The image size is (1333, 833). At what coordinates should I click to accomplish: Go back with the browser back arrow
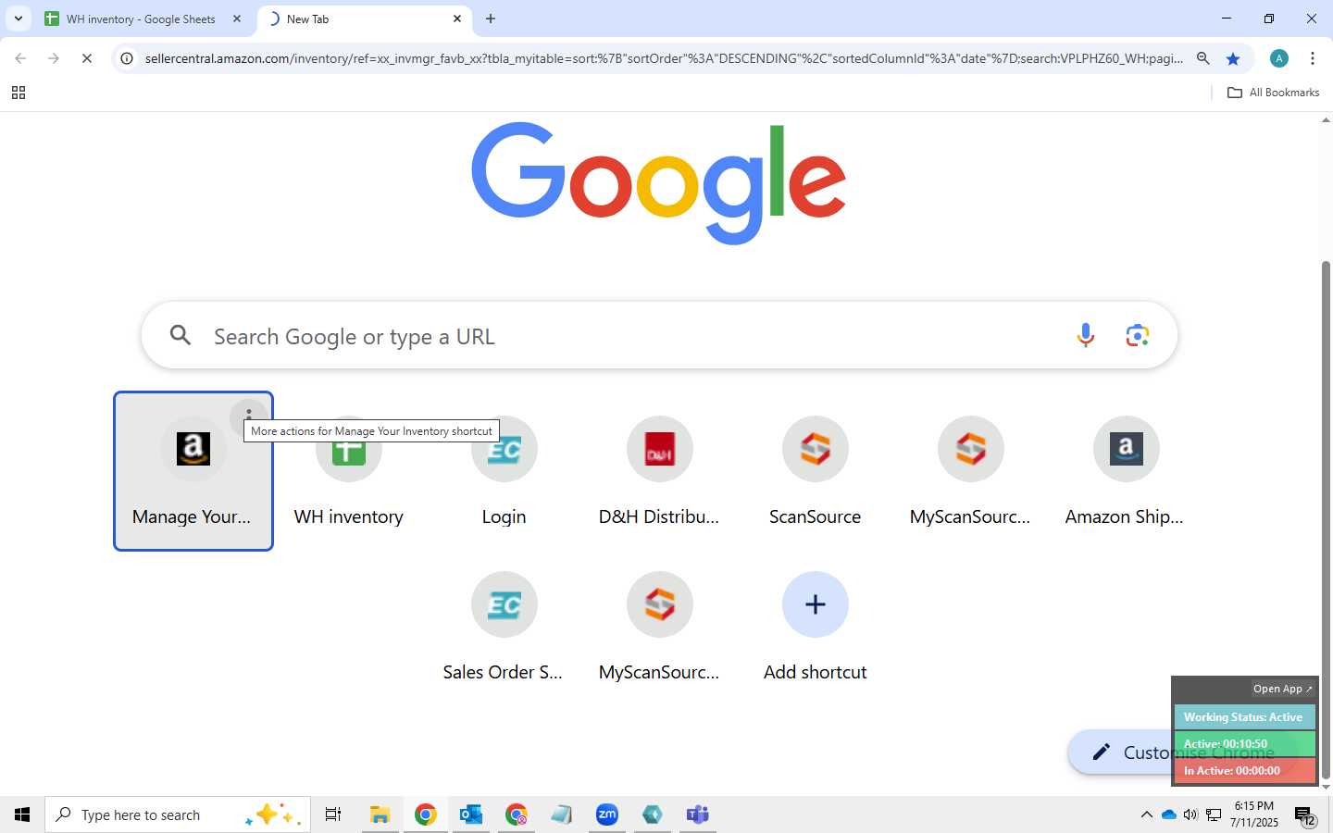tap(20, 58)
